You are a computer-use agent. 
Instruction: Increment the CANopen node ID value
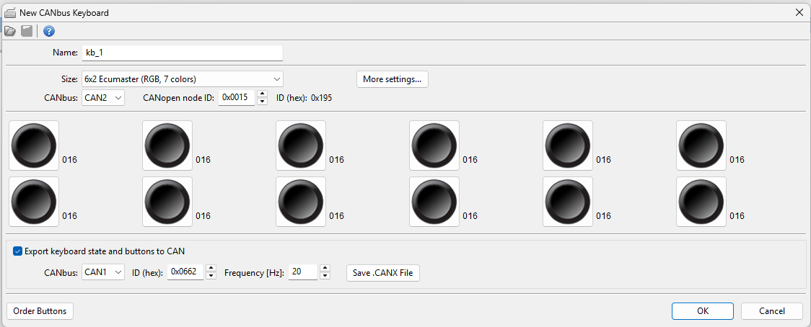[x=263, y=94]
